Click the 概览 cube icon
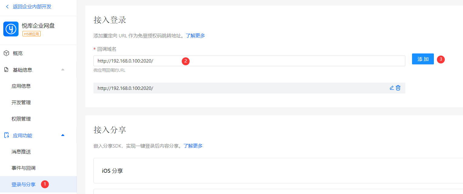Screen dimensions: 463x194 pos(6,53)
